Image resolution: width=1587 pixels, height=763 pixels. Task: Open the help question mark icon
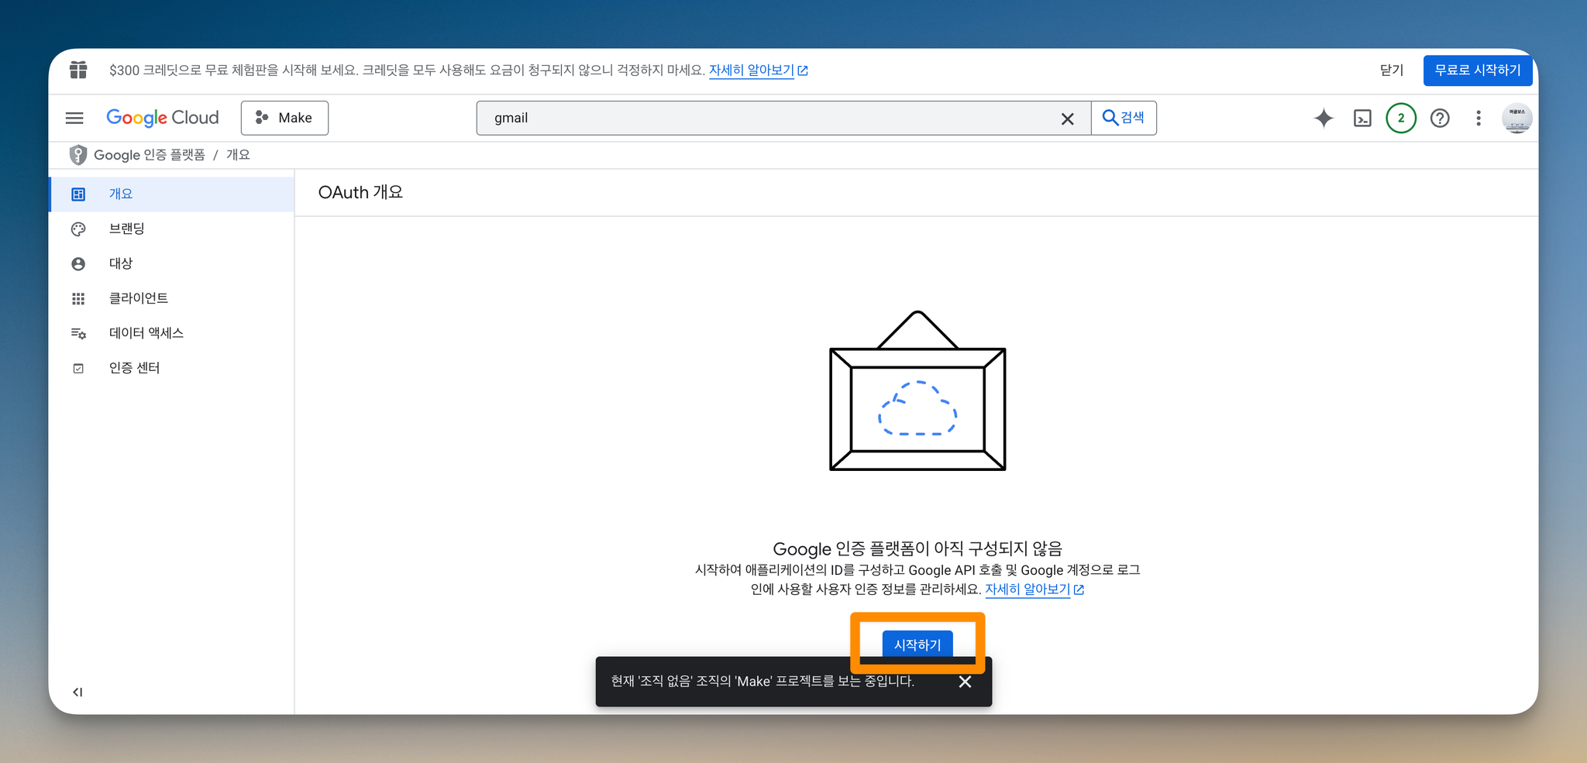click(1440, 119)
